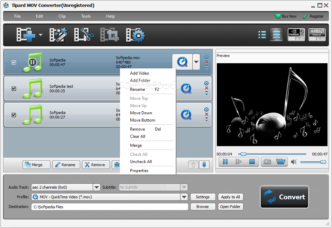Select Move Down in context menu
332x228 pixels.
click(x=148, y=113)
